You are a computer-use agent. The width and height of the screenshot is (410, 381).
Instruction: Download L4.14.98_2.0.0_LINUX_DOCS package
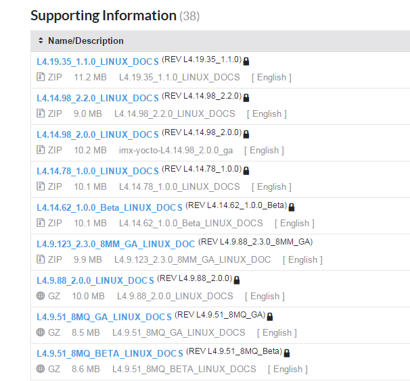(97, 134)
